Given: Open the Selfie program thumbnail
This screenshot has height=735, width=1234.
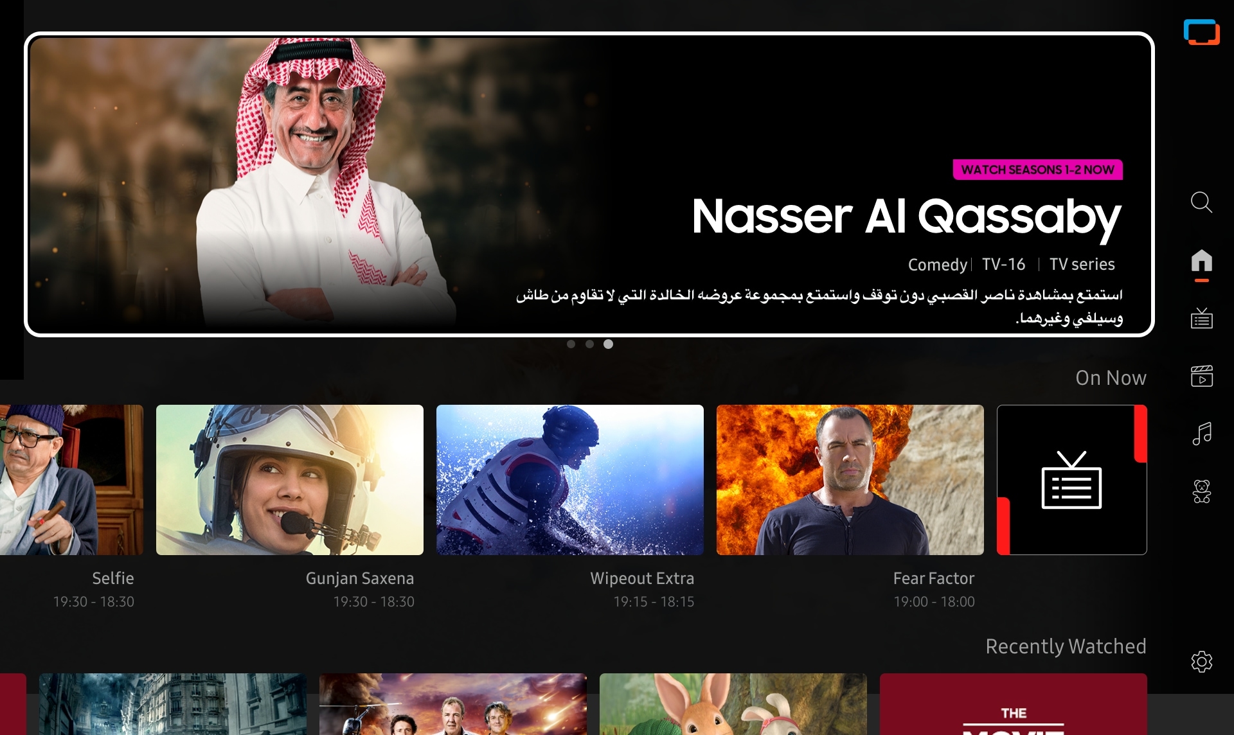Looking at the screenshot, I should pyautogui.click(x=71, y=480).
